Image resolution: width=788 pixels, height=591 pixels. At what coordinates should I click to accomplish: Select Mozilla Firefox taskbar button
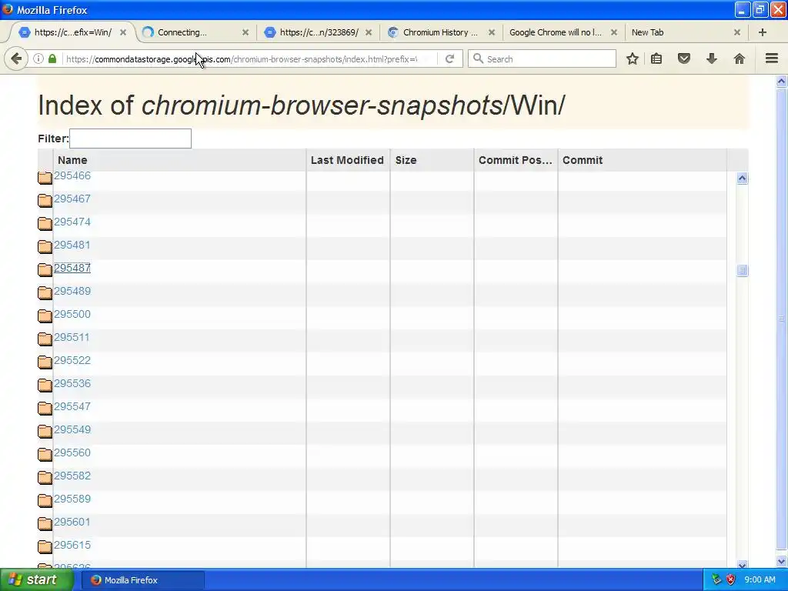click(142, 580)
